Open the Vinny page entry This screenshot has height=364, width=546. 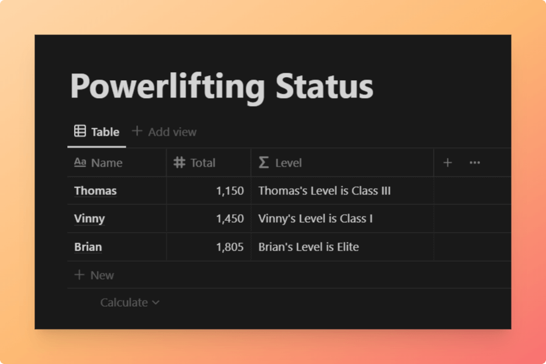pyautogui.click(x=89, y=219)
